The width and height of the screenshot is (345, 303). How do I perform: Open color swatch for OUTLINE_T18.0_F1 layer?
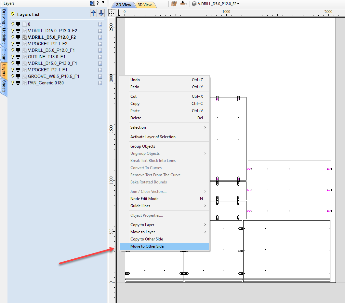tap(18, 57)
